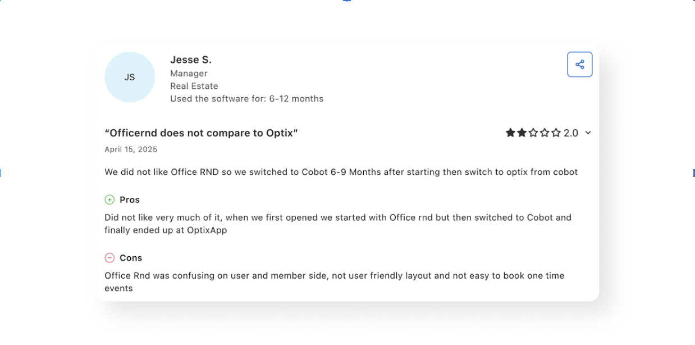
Task: Click the fifth empty rating star
Action: coord(556,133)
